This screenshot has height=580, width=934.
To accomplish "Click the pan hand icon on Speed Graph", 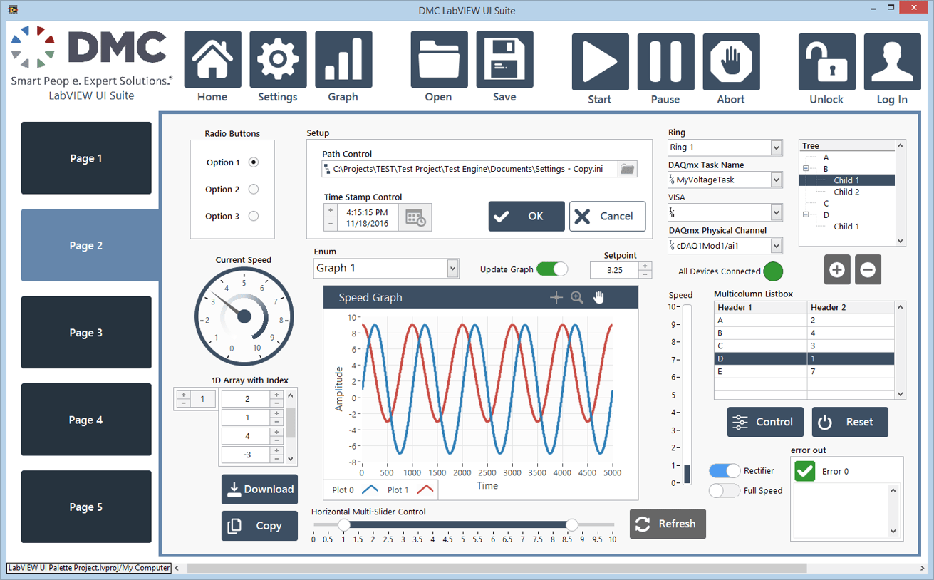I will coord(598,297).
